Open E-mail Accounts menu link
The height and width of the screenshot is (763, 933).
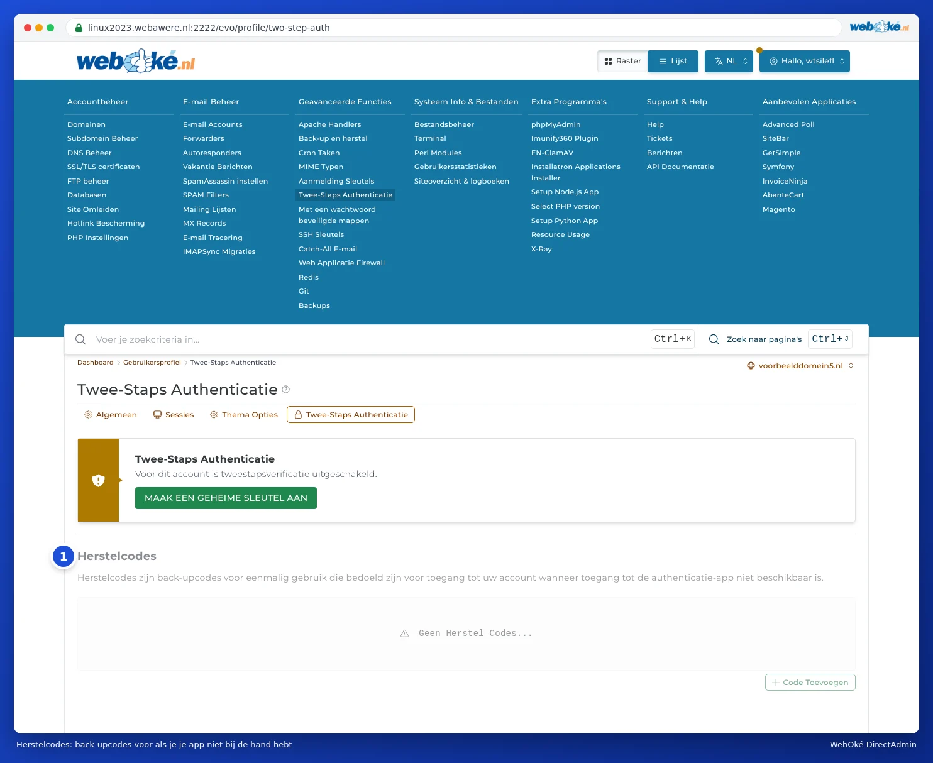click(213, 124)
